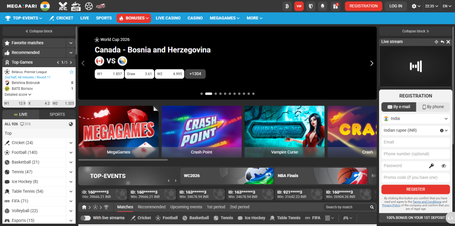
Task: Open the Crash Point game thumbnail
Action: 201,132
